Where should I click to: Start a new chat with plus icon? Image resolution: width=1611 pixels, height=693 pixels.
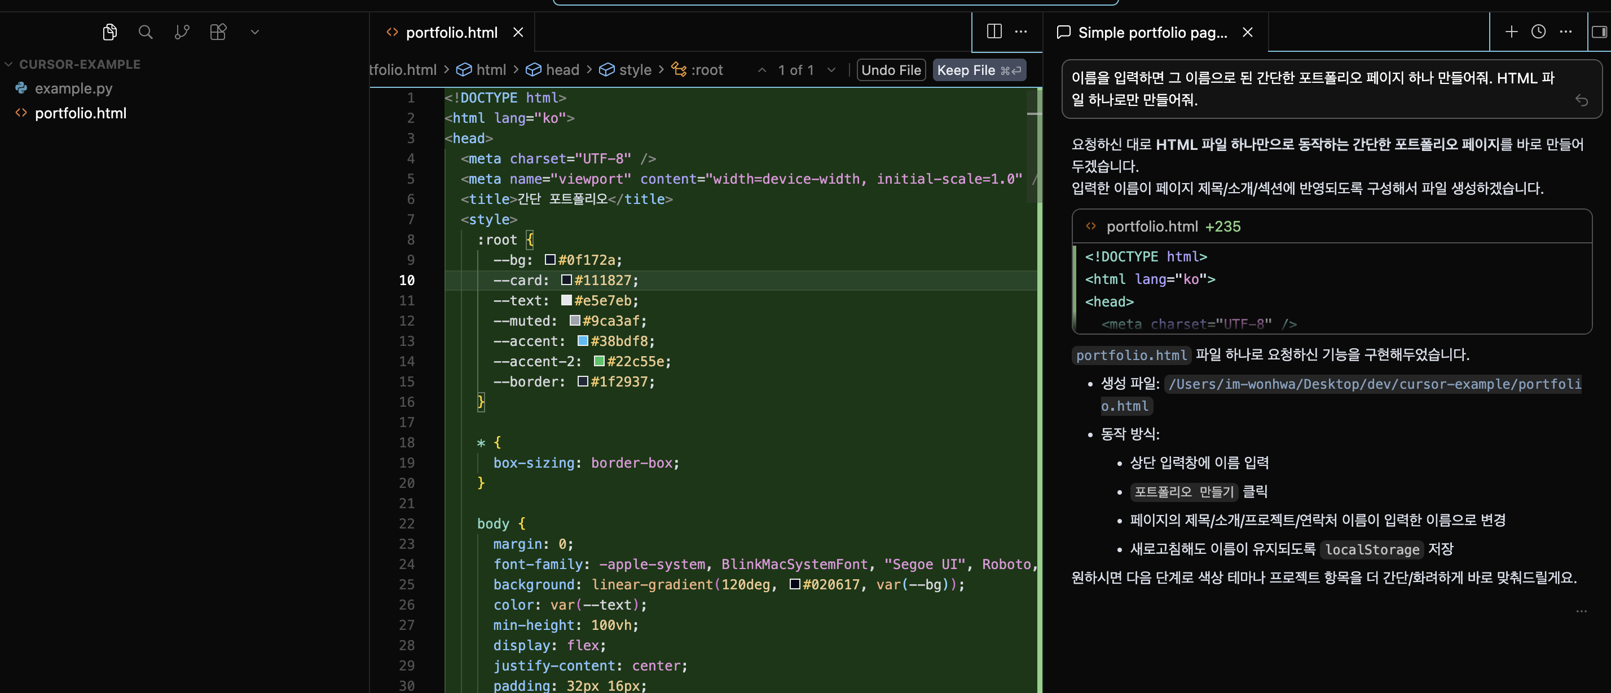pos(1512,32)
